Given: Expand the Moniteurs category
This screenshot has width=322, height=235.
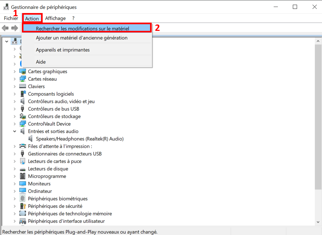Looking at the screenshot, I should pyautogui.click(x=15, y=184).
